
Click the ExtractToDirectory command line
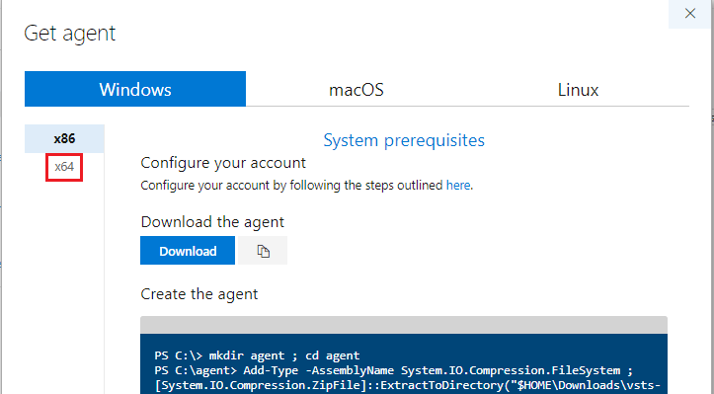pos(408,385)
